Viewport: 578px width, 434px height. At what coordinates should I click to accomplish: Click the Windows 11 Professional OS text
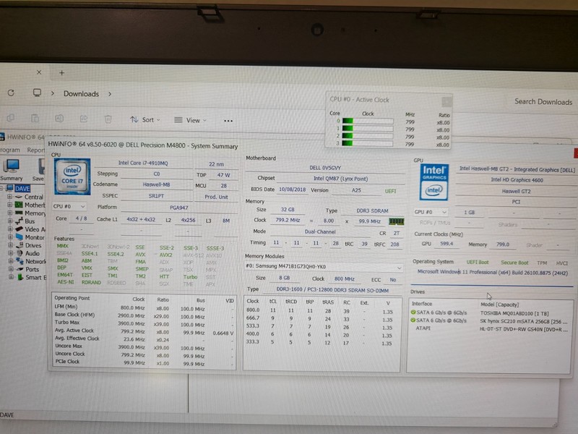pyautogui.click(x=493, y=273)
